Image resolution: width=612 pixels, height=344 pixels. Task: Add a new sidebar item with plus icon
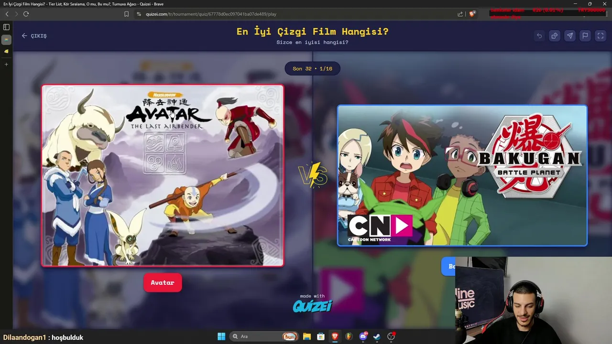[6, 64]
